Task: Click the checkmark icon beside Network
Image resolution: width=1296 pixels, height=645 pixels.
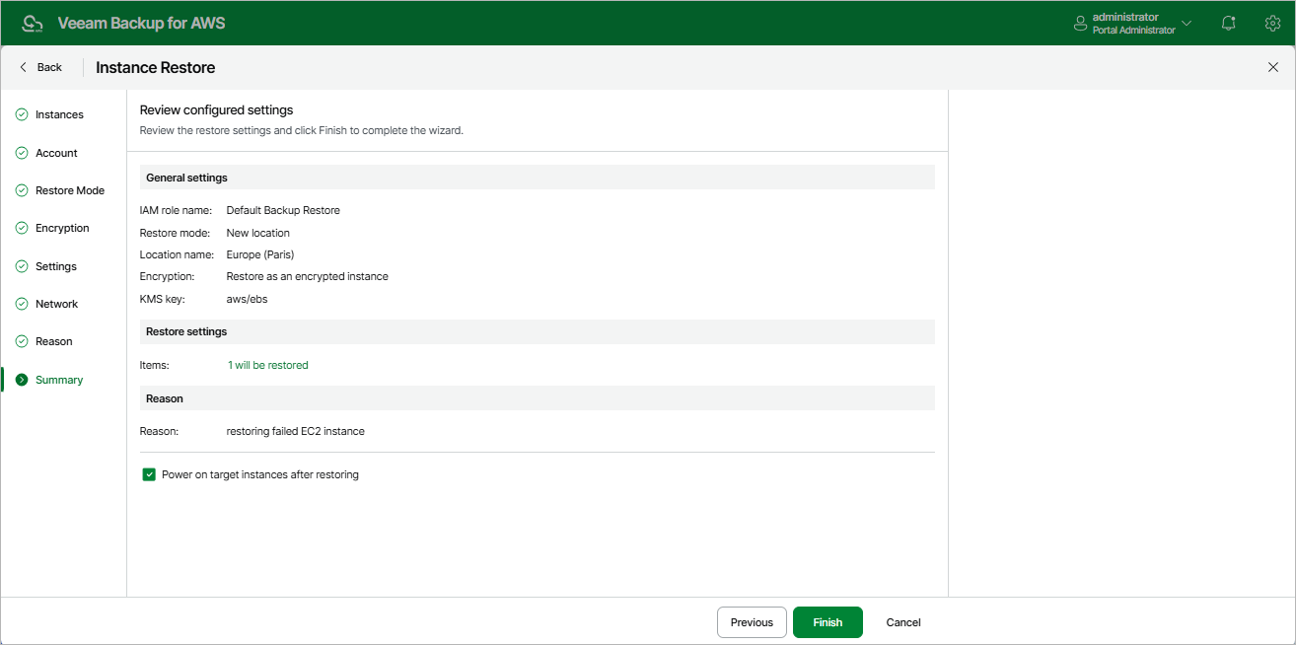Action: coord(22,304)
